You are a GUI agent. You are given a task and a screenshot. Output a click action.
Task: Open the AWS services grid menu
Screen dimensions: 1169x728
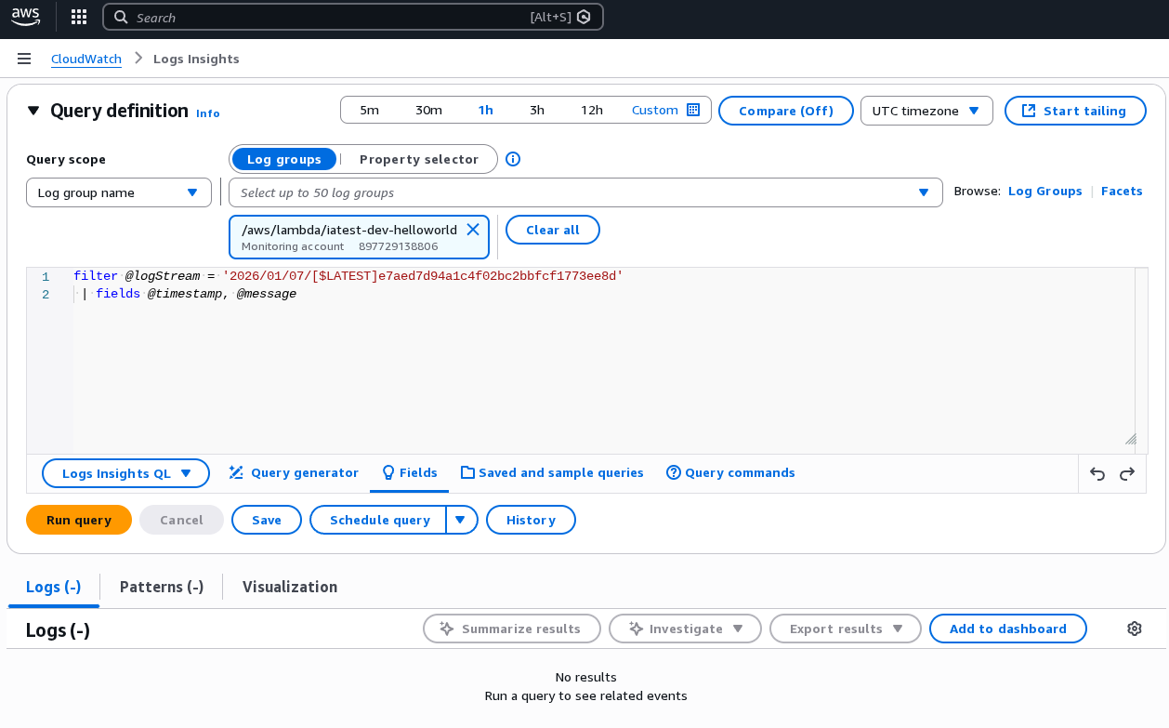coord(79,17)
